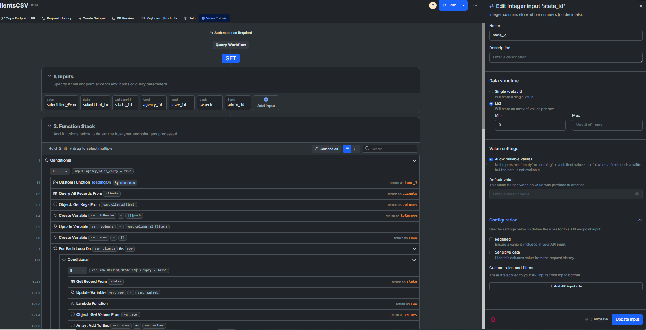Collapse the For Each Loop On clients chevron
646x330 pixels.
click(x=414, y=248)
